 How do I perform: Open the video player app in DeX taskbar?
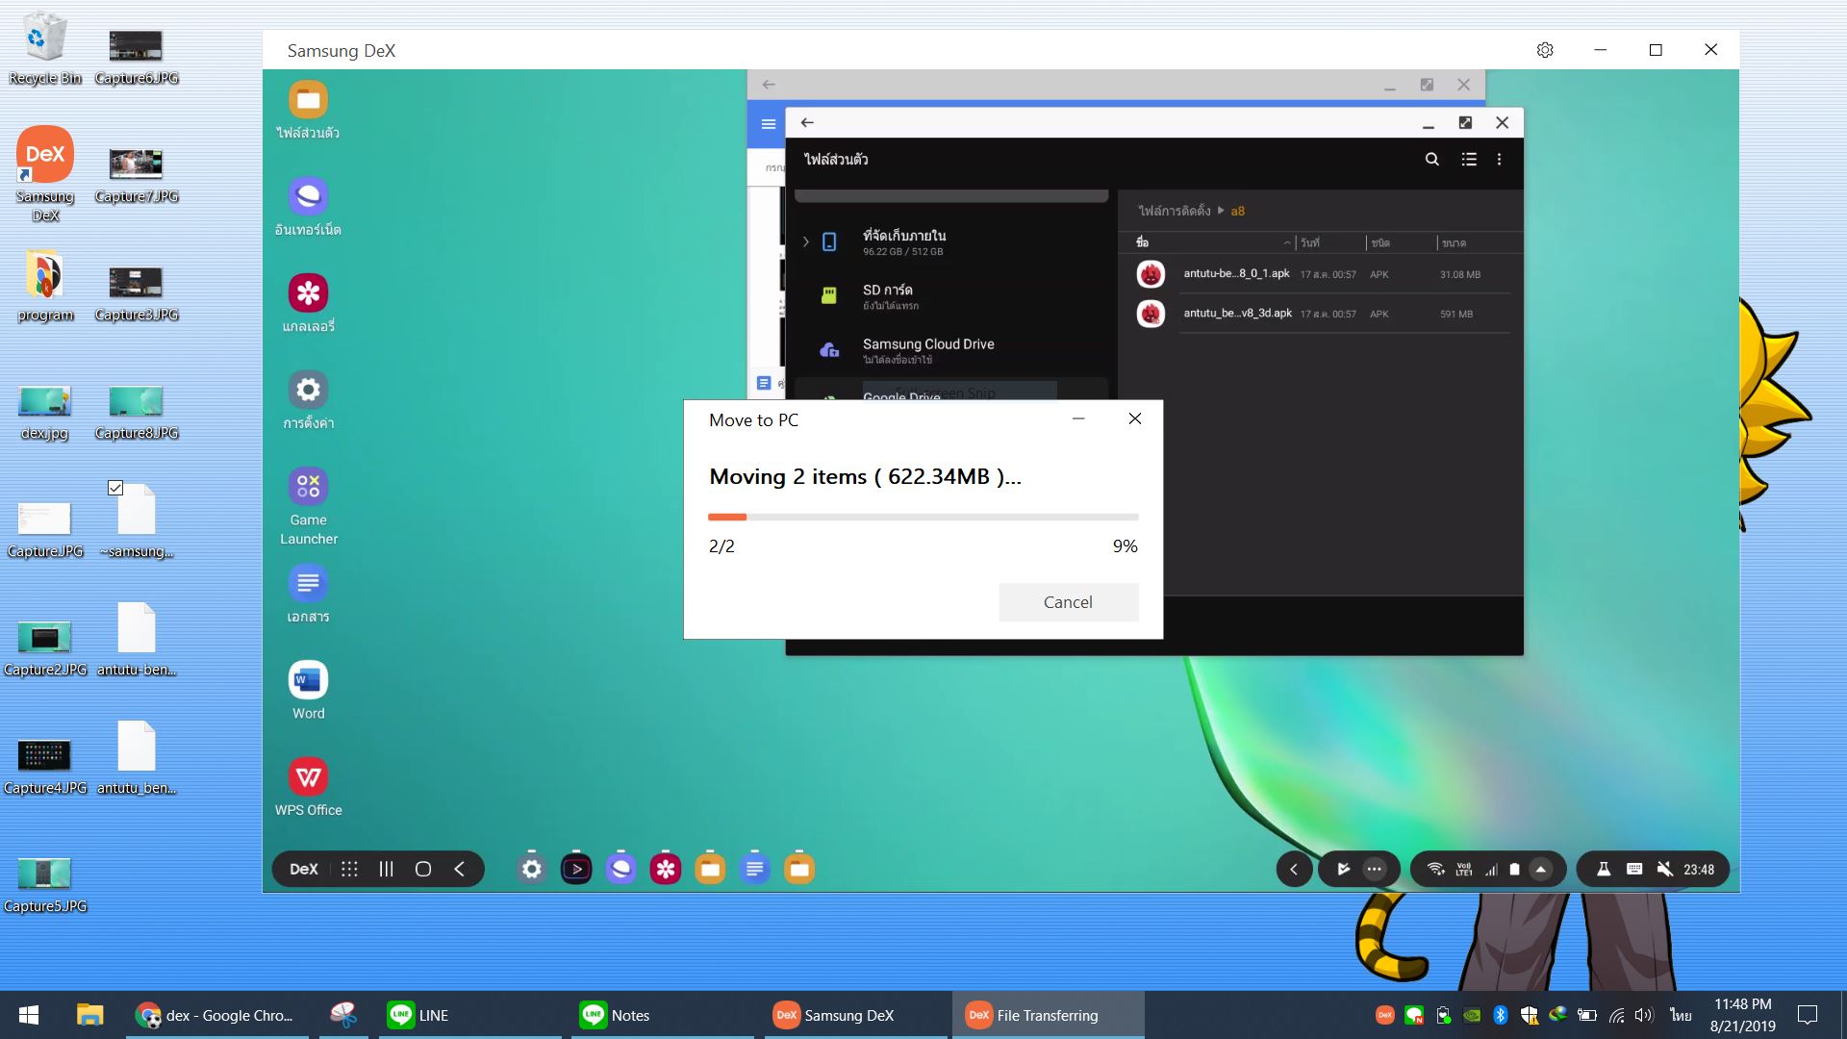(x=576, y=869)
